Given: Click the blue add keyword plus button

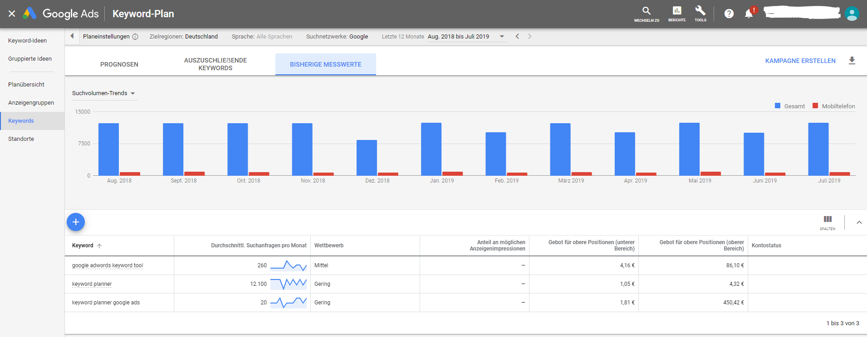Looking at the screenshot, I should [76, 222].
